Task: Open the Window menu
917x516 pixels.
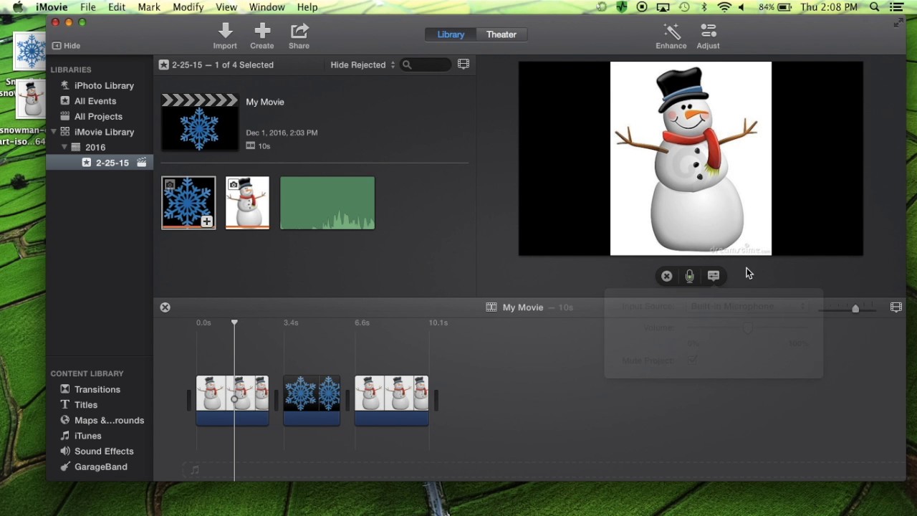Action: click(267, 7)
